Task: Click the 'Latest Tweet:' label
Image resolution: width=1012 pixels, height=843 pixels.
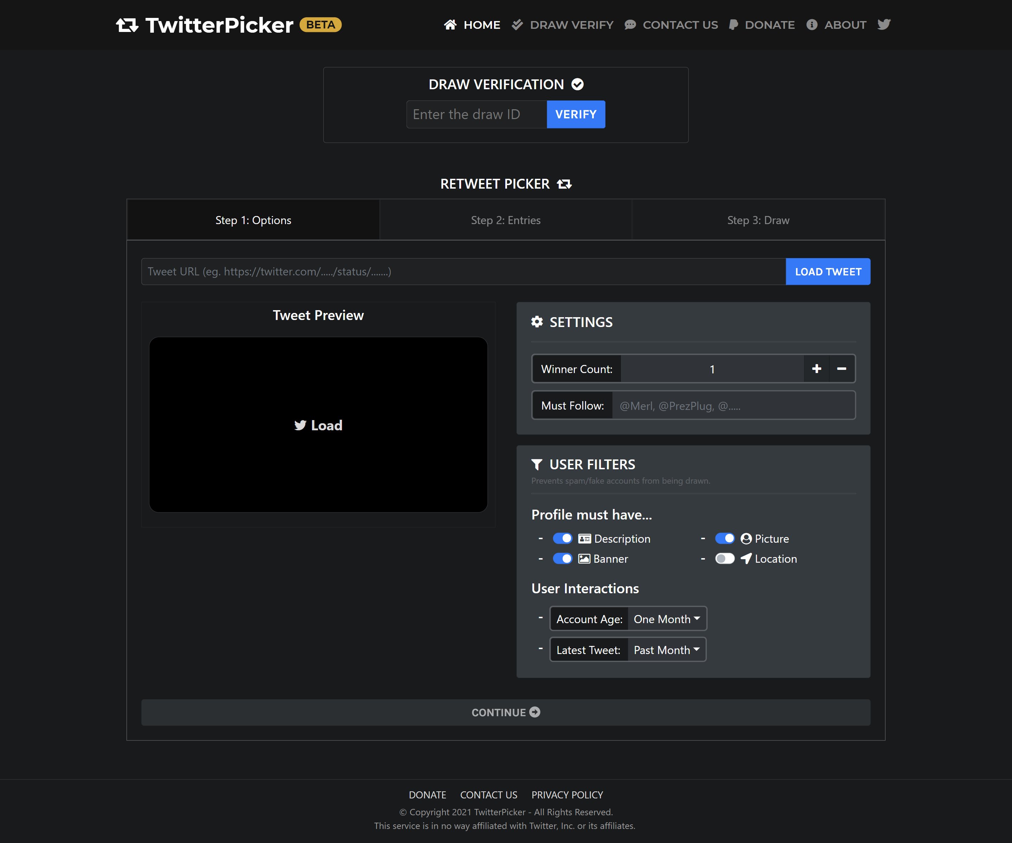Action: [x=589, y=650]
